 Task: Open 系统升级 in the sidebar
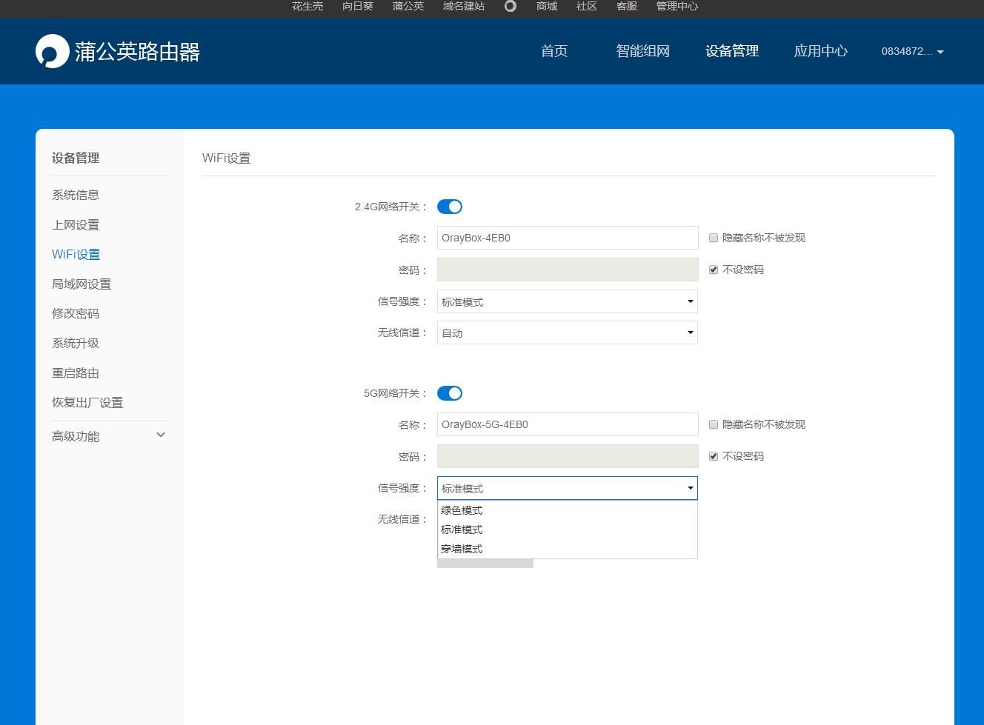click(x=76, y=343)
